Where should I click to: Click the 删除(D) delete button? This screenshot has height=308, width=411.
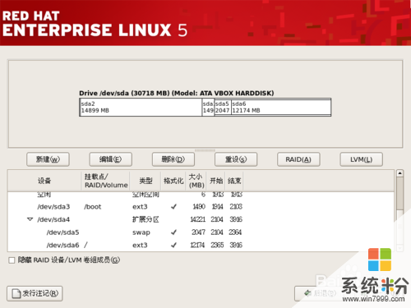pyautogui.click(x=173, y=159)
